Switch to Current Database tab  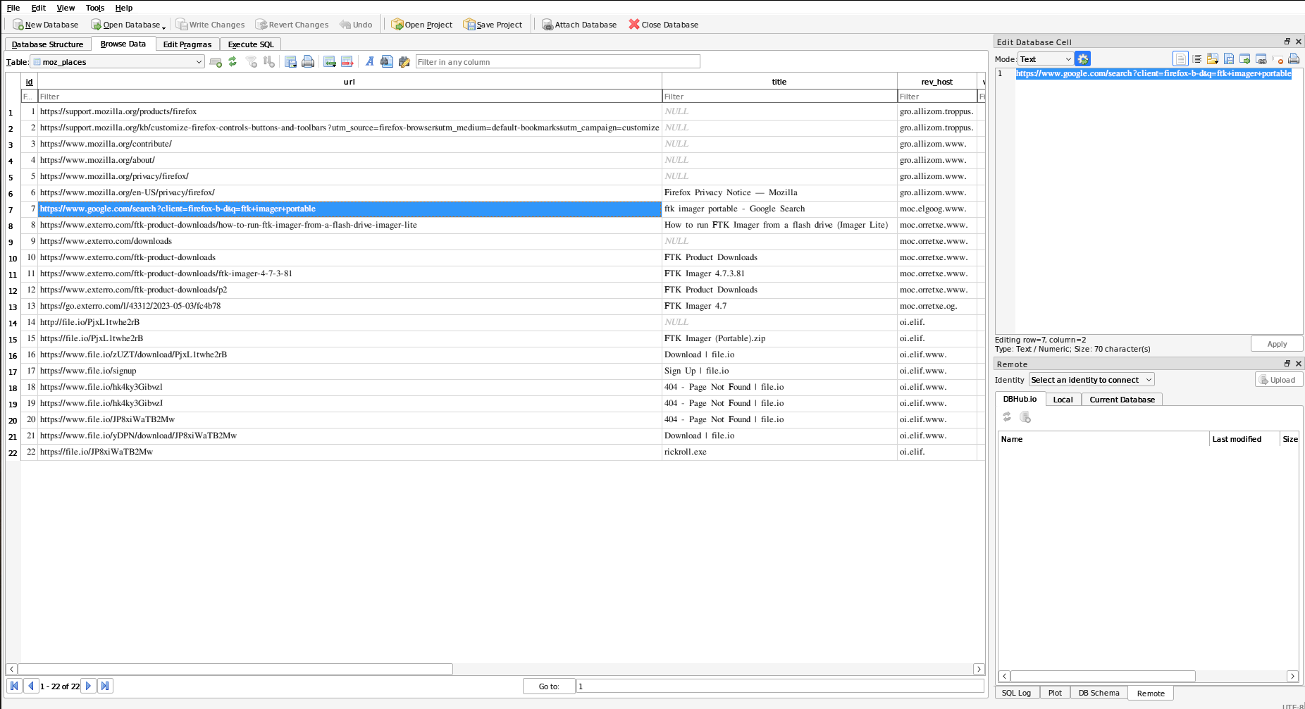(1122, 400)
